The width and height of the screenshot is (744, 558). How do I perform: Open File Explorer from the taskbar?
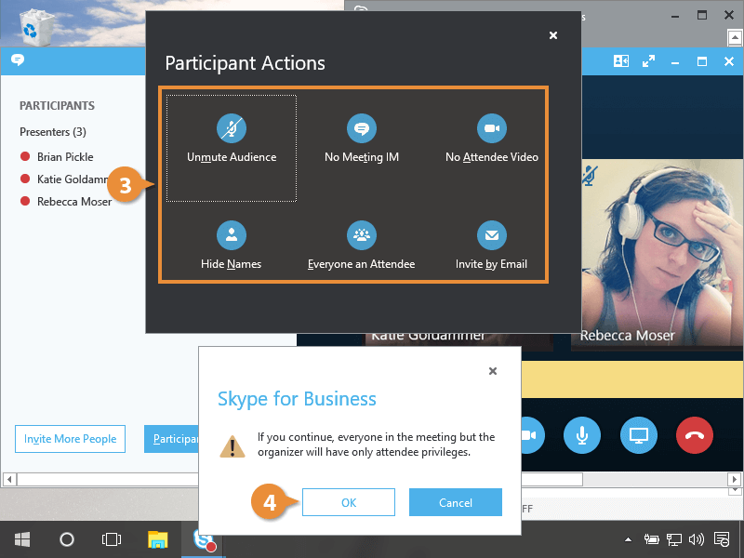tap(157, 539)
